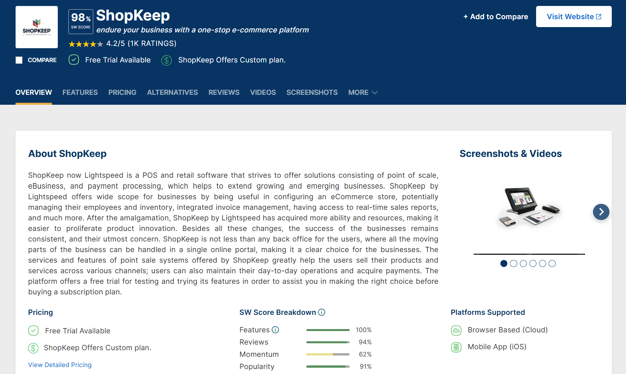Select the third carousel dot
Screen dimensions: 626x374
coord(523,263)
